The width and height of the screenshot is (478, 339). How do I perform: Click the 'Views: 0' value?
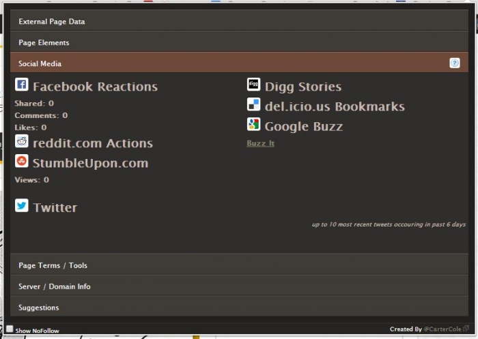(31, 179)
